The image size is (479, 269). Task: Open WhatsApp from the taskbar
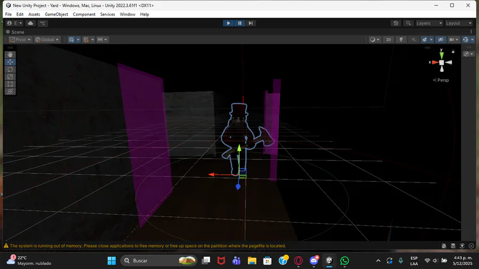pos(344,261)
